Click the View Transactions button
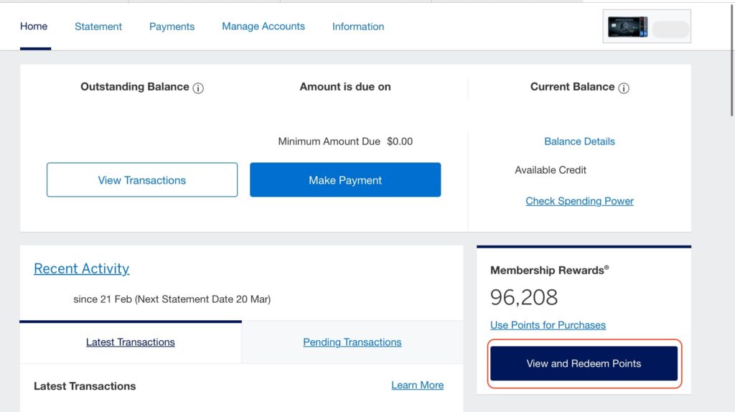 point(142,180)
